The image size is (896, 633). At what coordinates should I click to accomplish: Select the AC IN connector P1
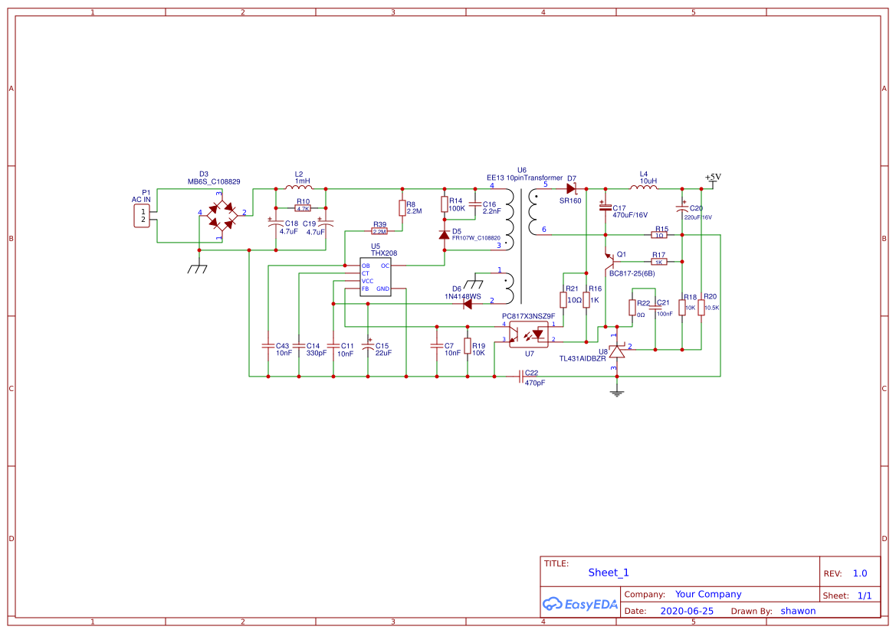pos(142,215)
